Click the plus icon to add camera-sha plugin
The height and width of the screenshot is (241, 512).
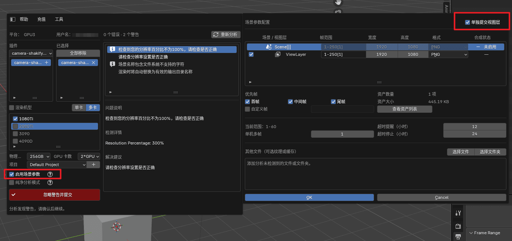[47, 63]
